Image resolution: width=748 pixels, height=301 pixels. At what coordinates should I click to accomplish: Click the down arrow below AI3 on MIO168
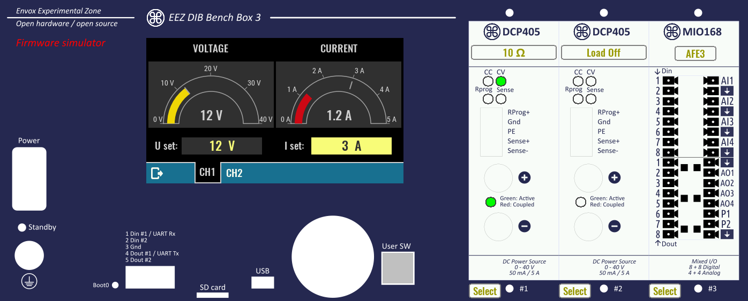(x=727, y=132)
